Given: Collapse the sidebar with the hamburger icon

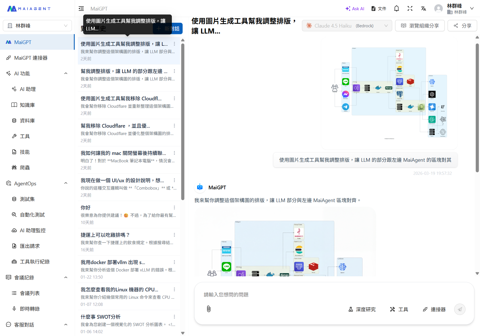Looking at the screenshot, I should pyautogui.click(x=81, y=8).
